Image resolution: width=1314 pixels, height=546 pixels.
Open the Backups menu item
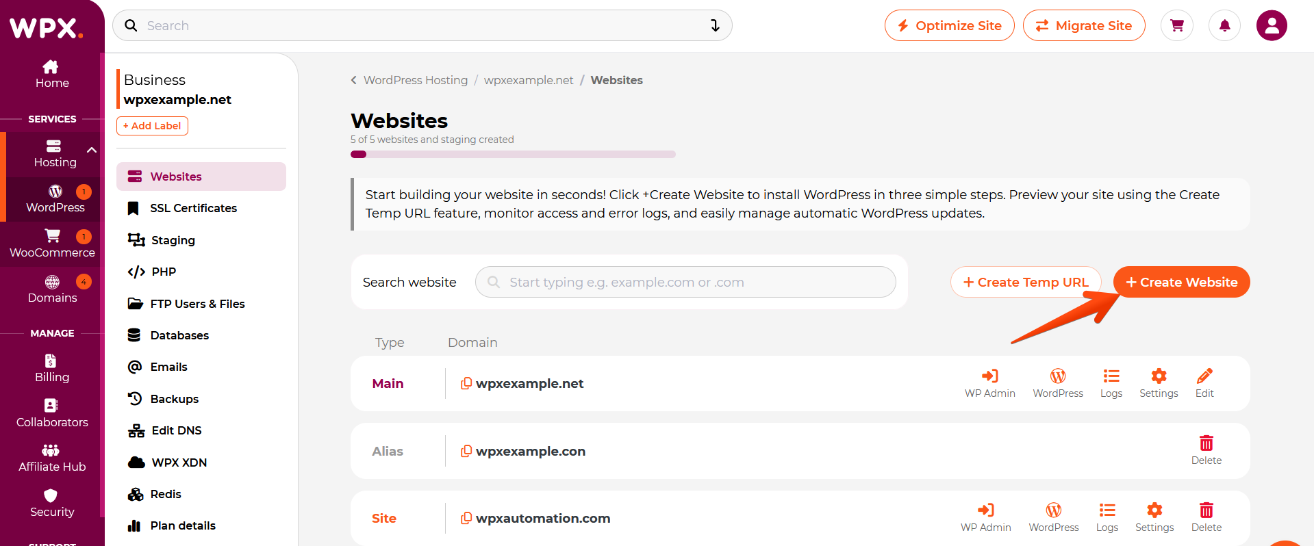coord(174,399)
